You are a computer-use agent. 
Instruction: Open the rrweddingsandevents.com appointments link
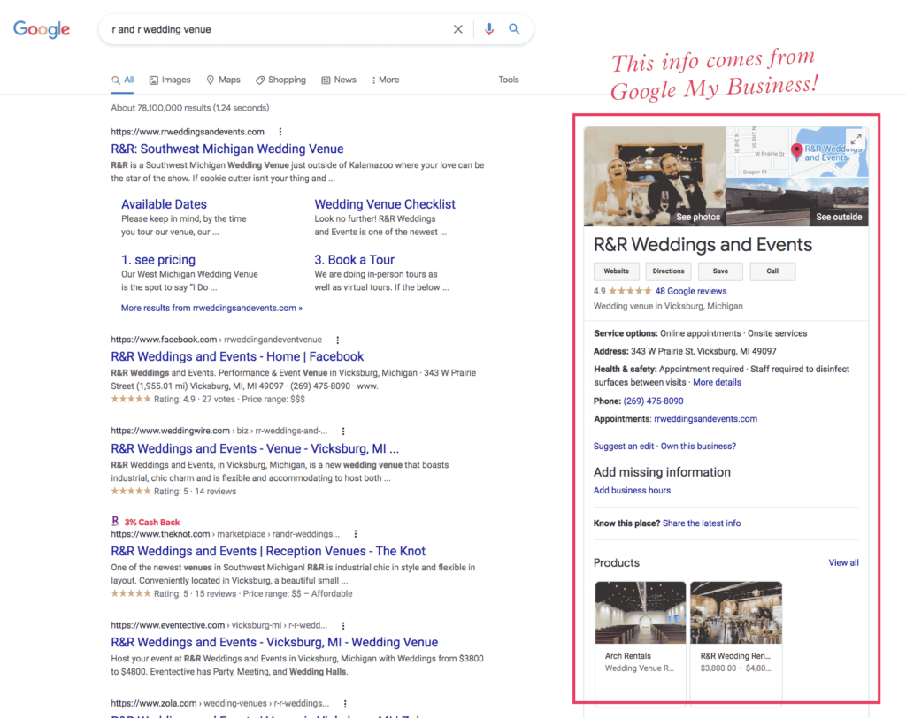click(x=705, y=419)
